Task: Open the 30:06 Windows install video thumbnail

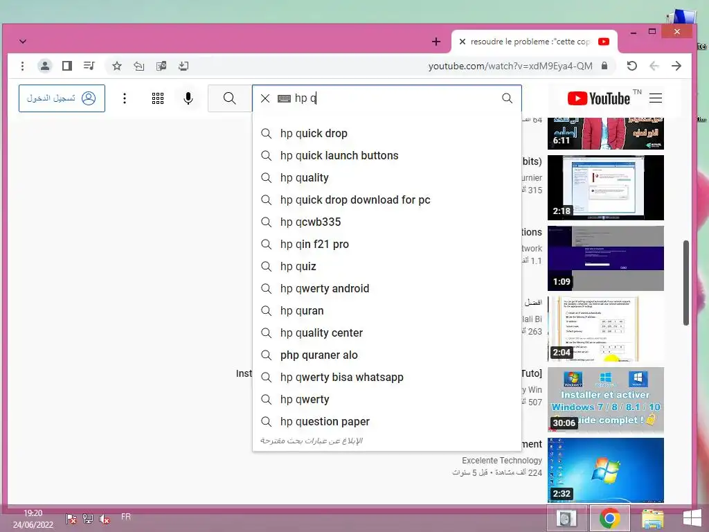Action: coord(605,400)
